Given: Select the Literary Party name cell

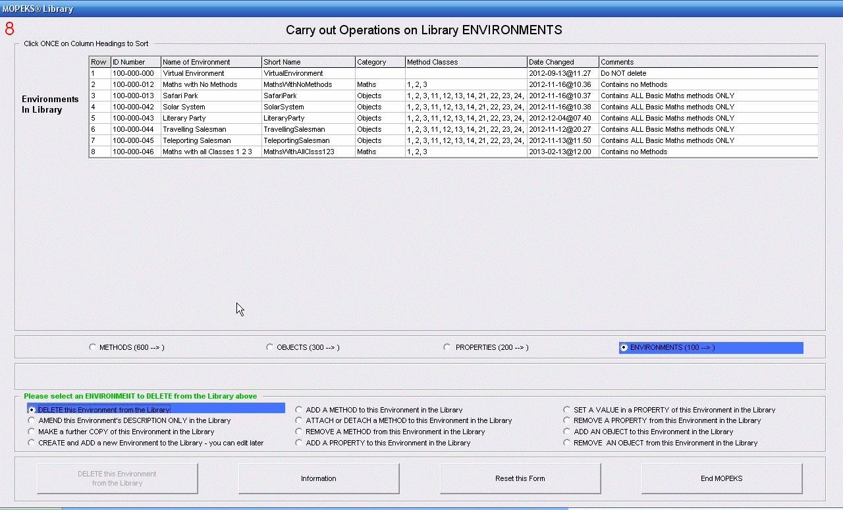Looking at the screenshot, I should (x=211, y=118).
